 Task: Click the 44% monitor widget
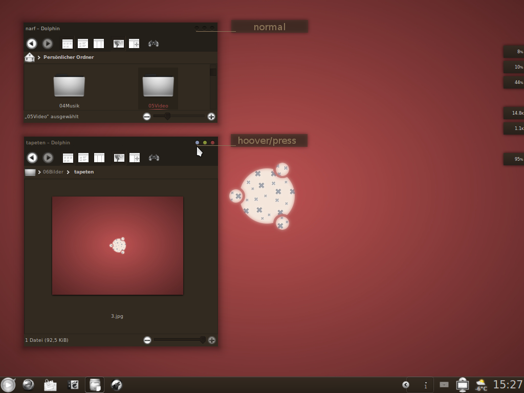pyautogui.click(x=514, y=82)
